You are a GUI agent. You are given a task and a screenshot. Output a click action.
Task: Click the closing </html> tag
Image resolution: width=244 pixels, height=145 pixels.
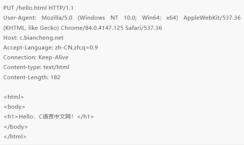click(15, 137)
